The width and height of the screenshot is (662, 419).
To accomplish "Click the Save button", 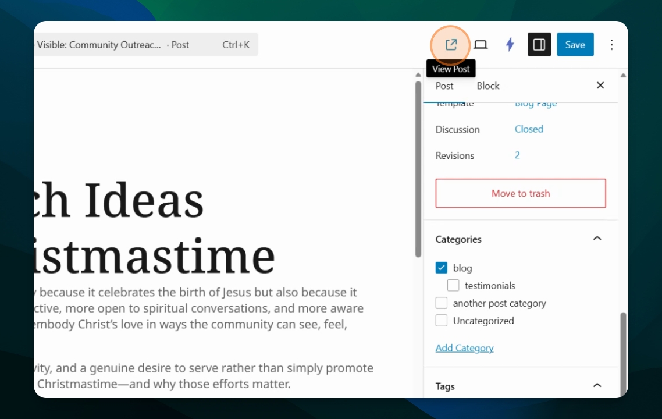I will pyautogui.click(x=575, y=44).
